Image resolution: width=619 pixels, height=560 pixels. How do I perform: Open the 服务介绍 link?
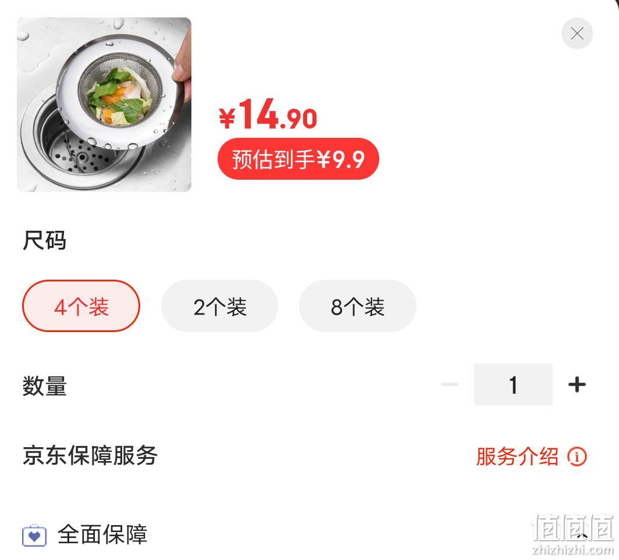point(517,456)
